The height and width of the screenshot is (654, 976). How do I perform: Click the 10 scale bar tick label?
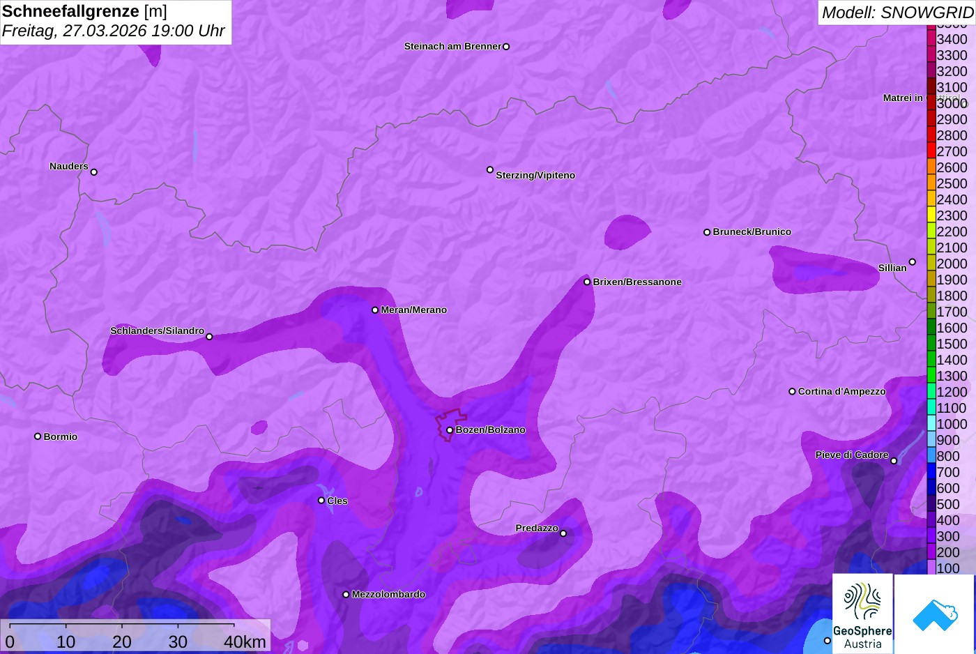tap(66, 642)
